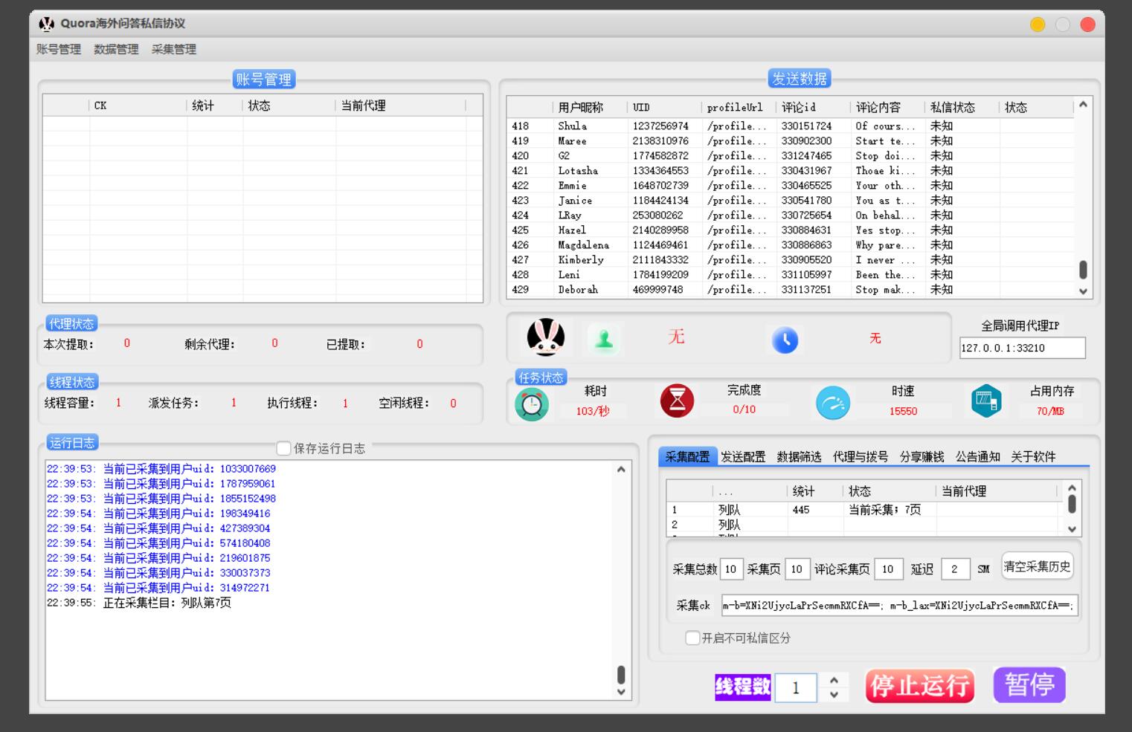Screen dimensions: 1132x732
Task: Increase thread count with up arrow
Action: tap(834, 679)
